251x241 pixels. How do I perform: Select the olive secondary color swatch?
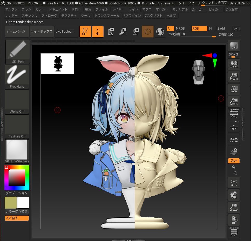coord(11,202)
